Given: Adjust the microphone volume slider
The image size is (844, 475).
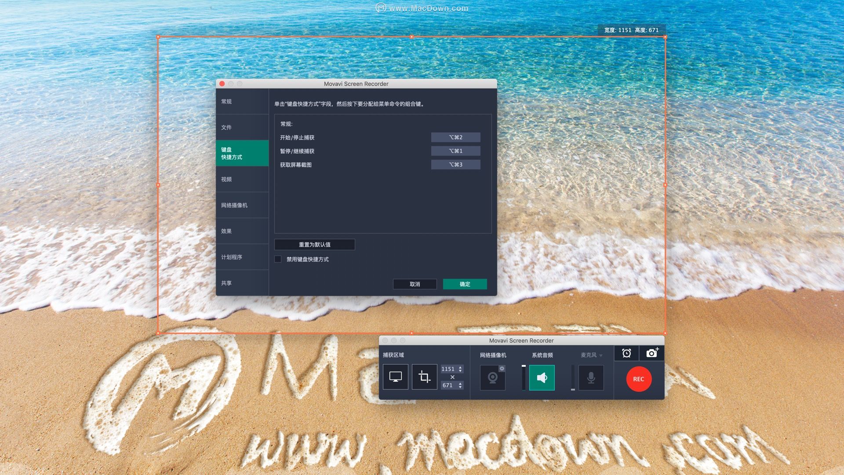Looking at the screenshot, I should [x=573, y=377].
